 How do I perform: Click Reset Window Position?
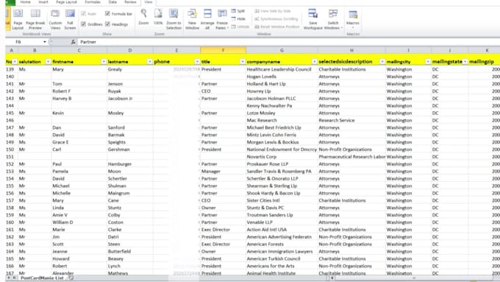[x=277, y=27]
